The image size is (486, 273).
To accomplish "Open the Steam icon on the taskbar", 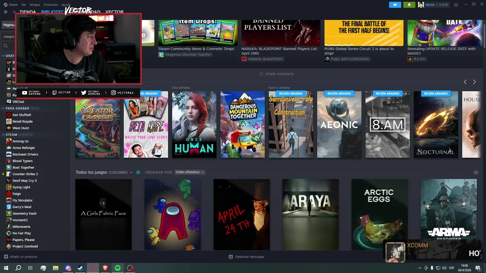I will (x=80, y=268).
